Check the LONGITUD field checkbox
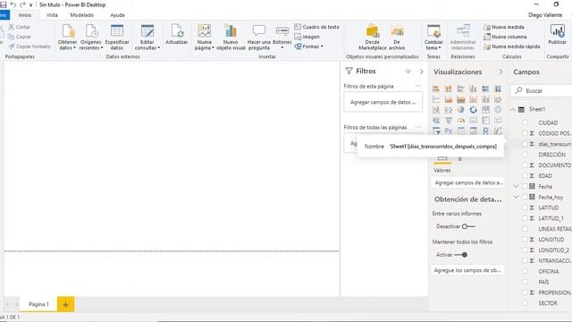The height and width of the screenshot is (322, 572). tap(525, 239)
